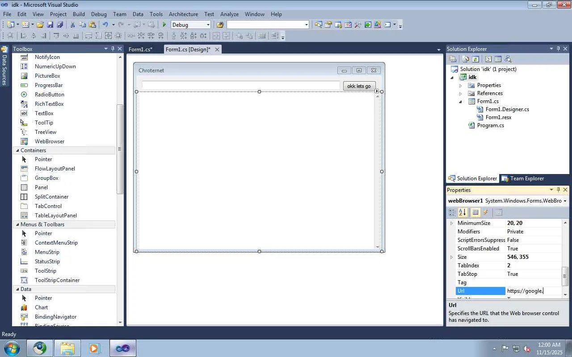Click Show All Files icon in Solution Explorer
The width and height of the screenshot is (572, 357).
pos(466,59)
